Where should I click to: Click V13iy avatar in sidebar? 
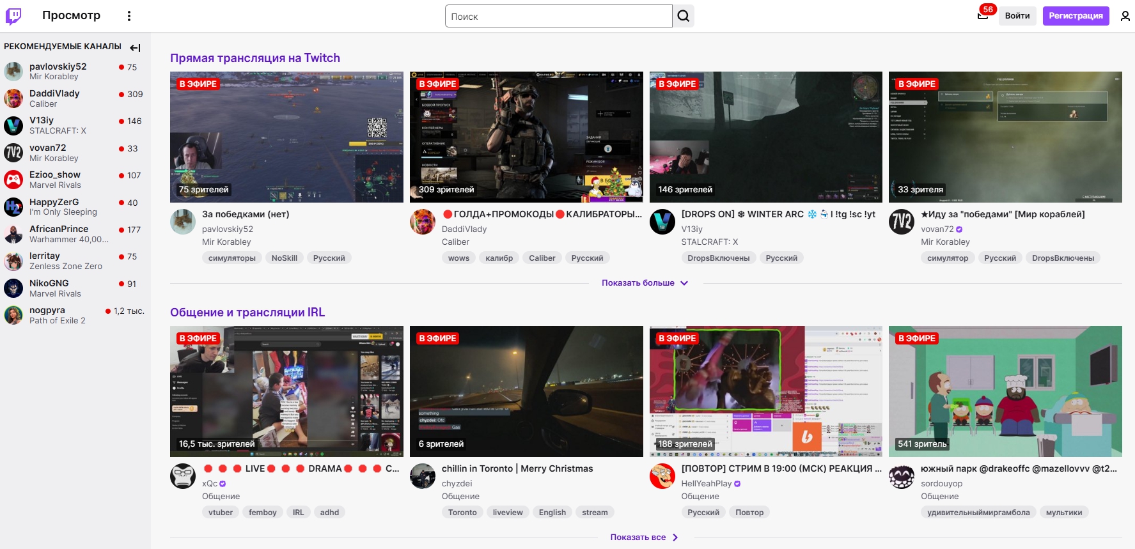(x=13, y=125)
